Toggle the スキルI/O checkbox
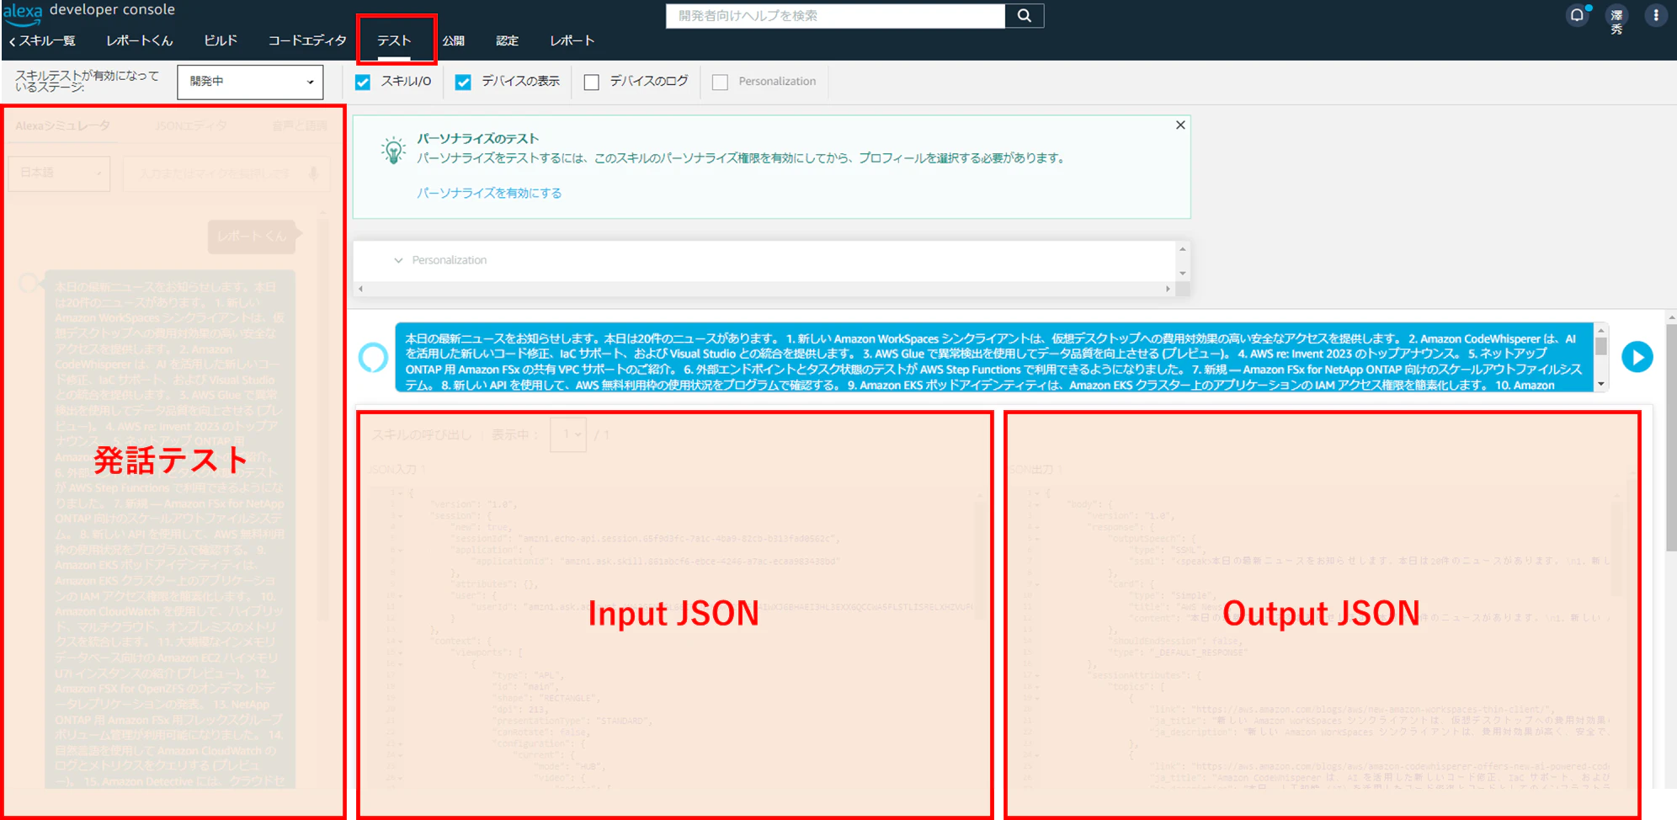The width and height of the screenshot is (1677, 820). pos(363,82)
